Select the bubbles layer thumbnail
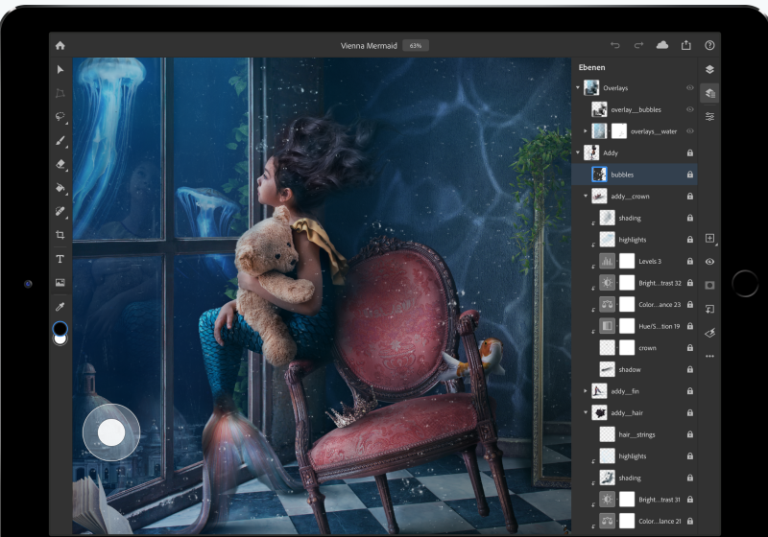 tap(599, 175)
